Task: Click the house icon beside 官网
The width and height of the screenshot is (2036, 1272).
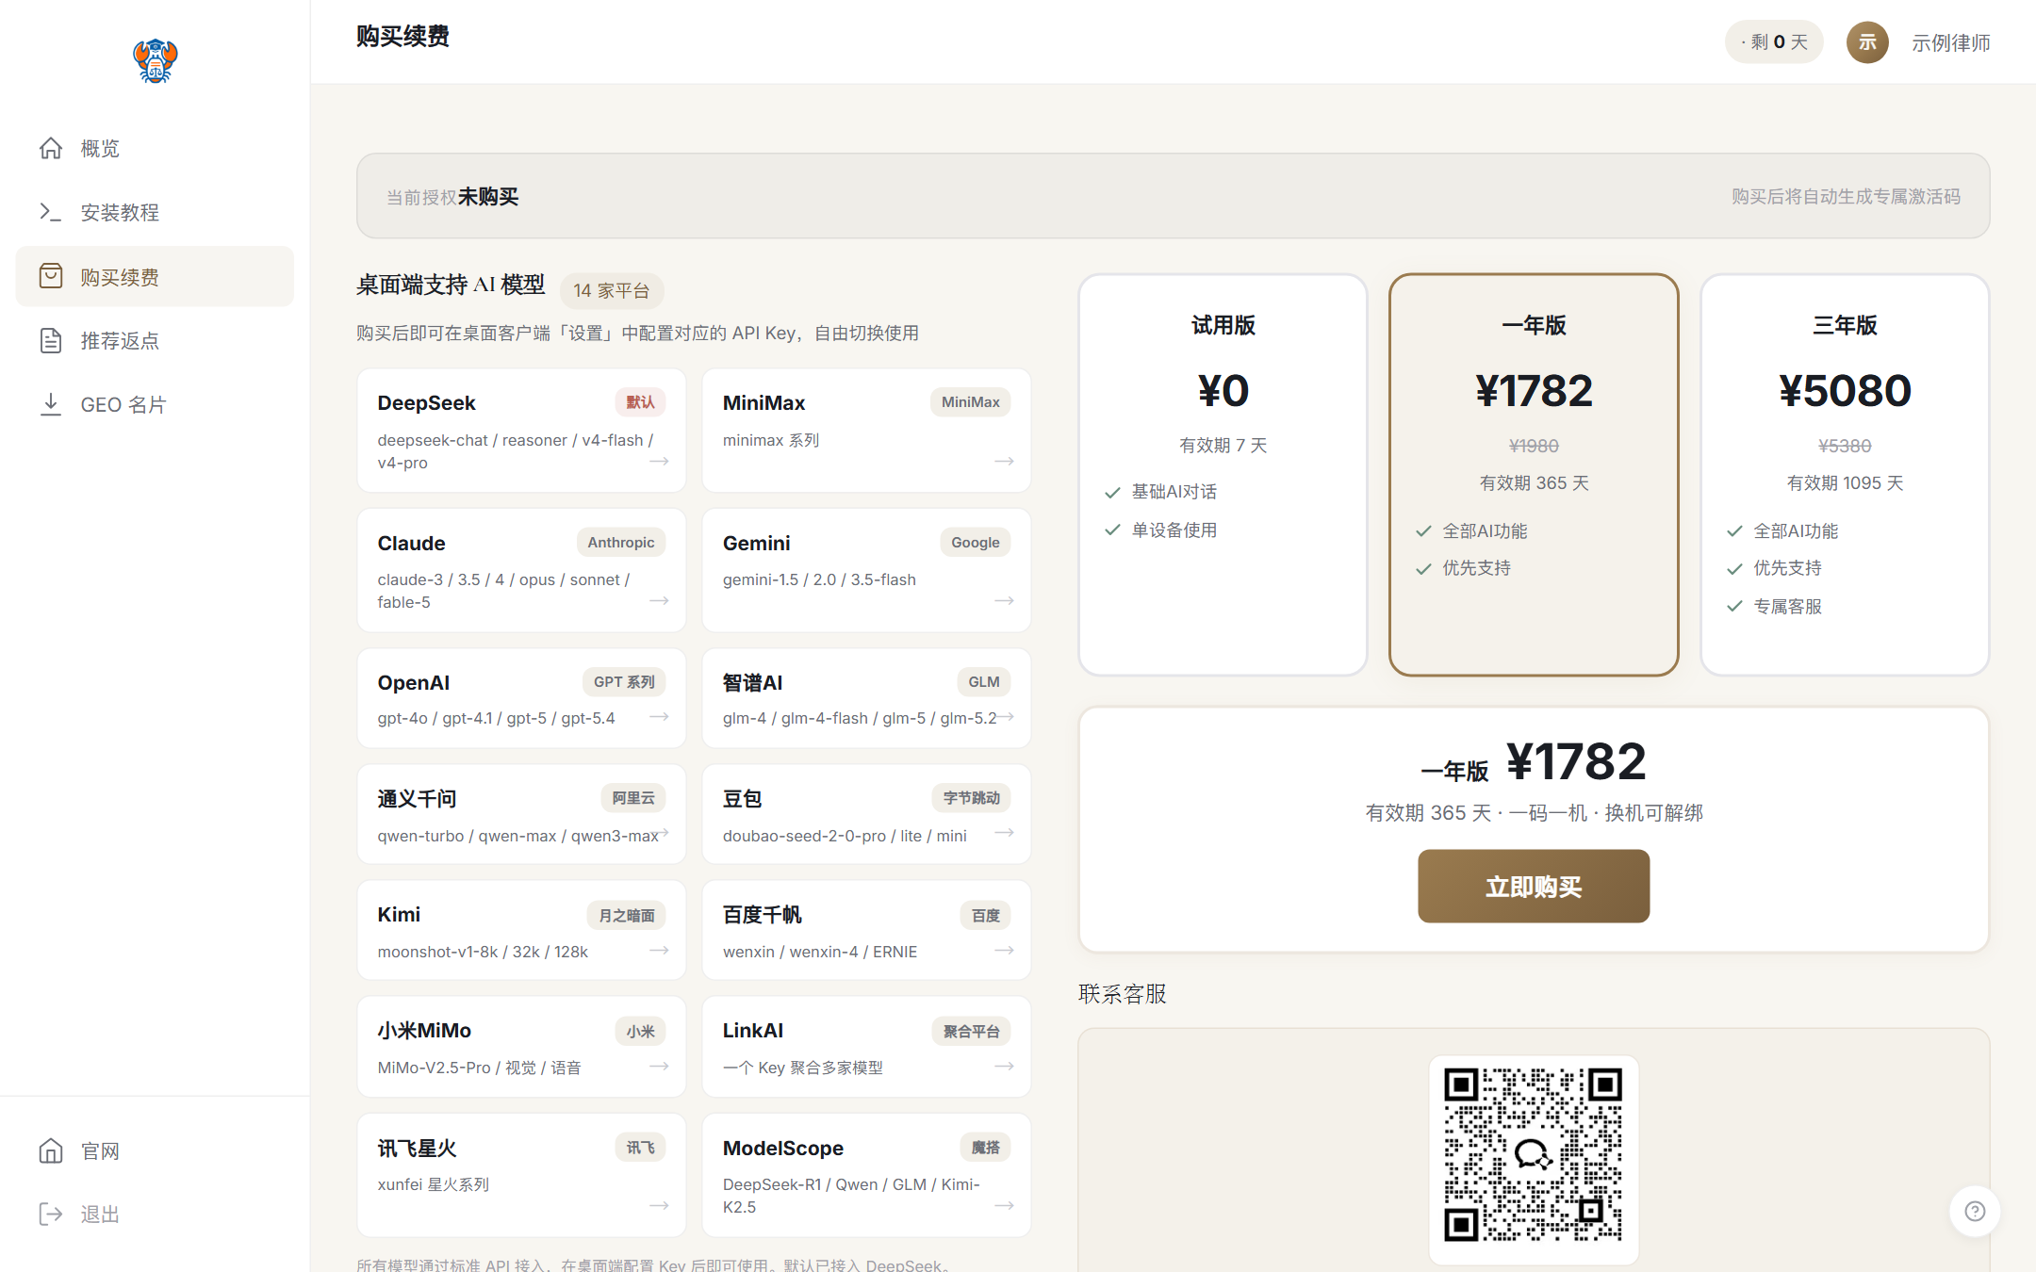Action: click(x=51, y=1150)
